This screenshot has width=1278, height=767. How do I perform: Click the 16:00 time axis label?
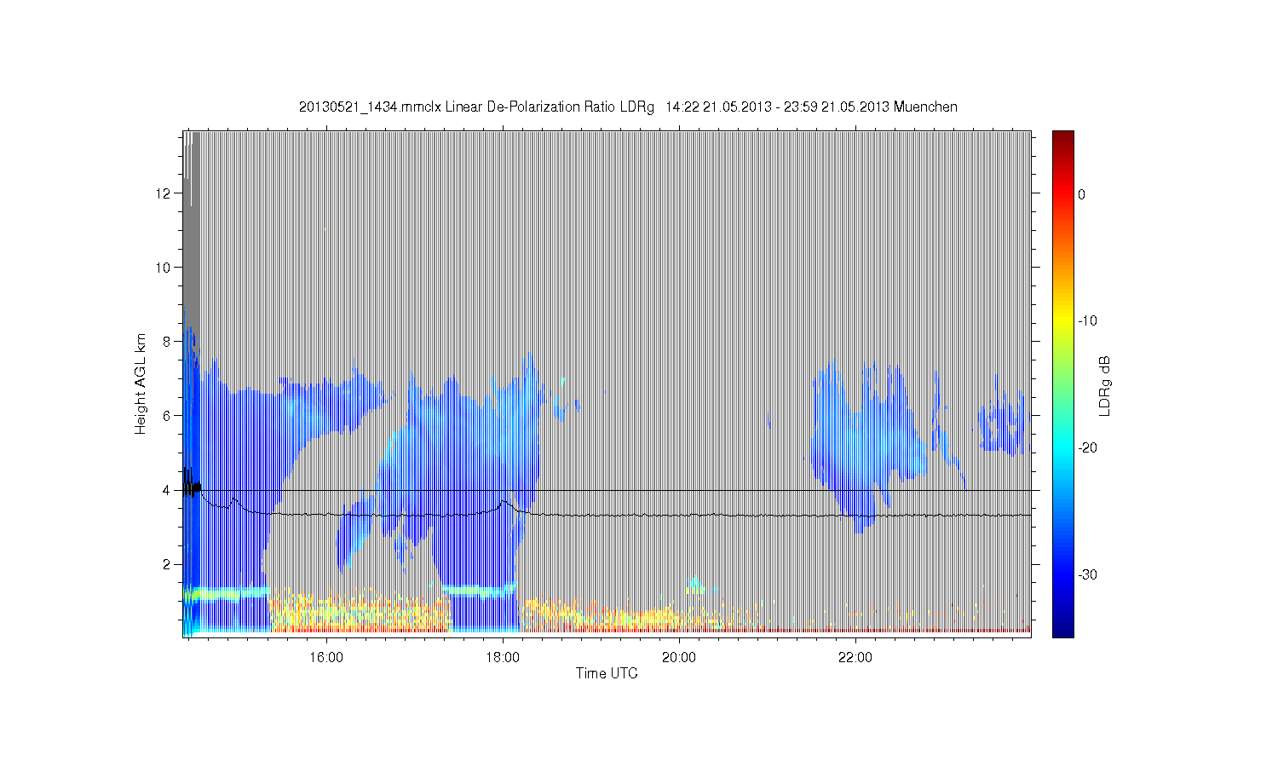(x=326, y=658)
